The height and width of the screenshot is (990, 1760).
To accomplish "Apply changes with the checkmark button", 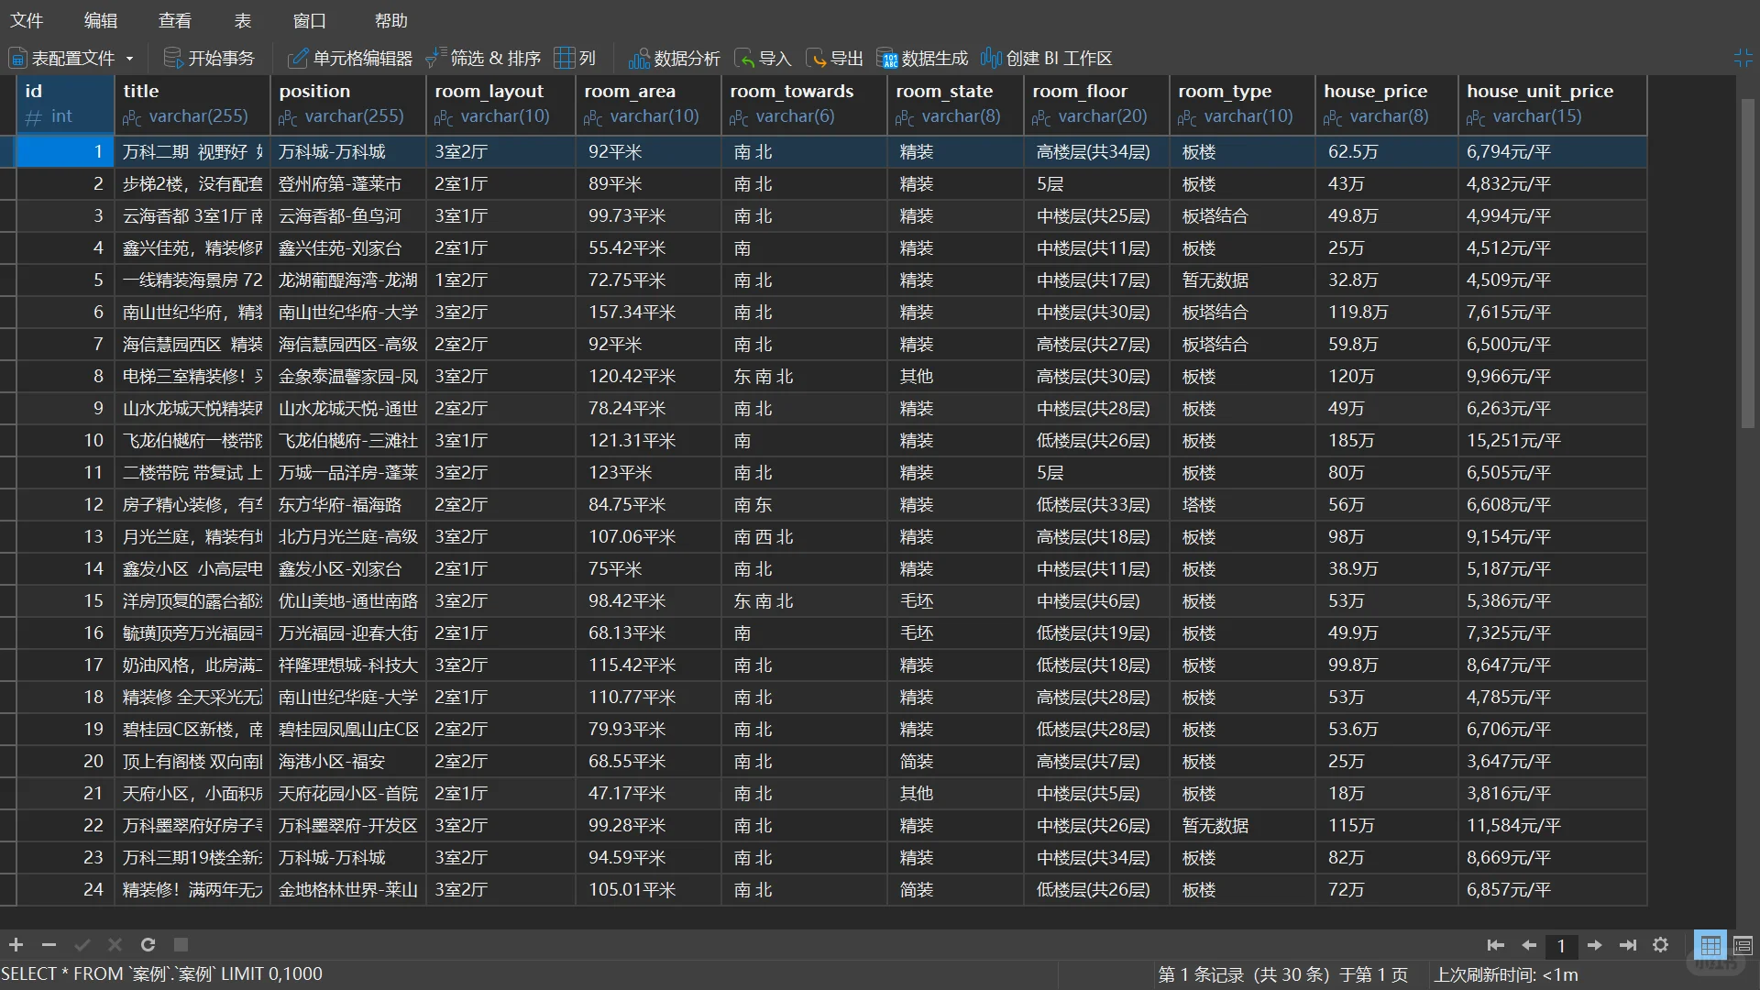I will tap(82, 945).
